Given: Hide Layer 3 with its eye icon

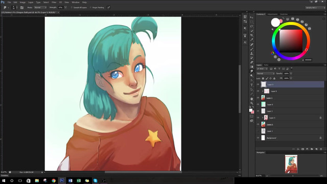Looking at the screenshot, I should (x=258, y=118).
